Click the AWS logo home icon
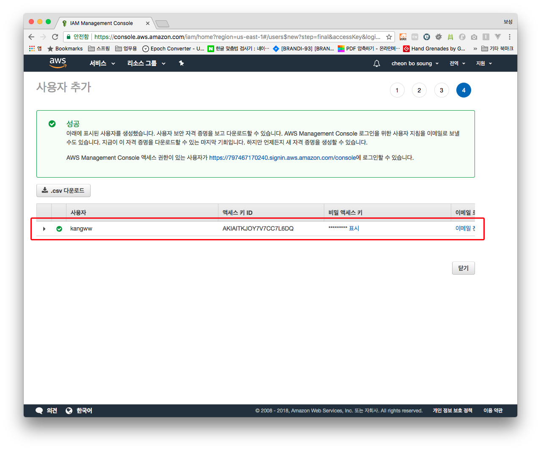Screen dimensions: 541x451 [58, 63]
